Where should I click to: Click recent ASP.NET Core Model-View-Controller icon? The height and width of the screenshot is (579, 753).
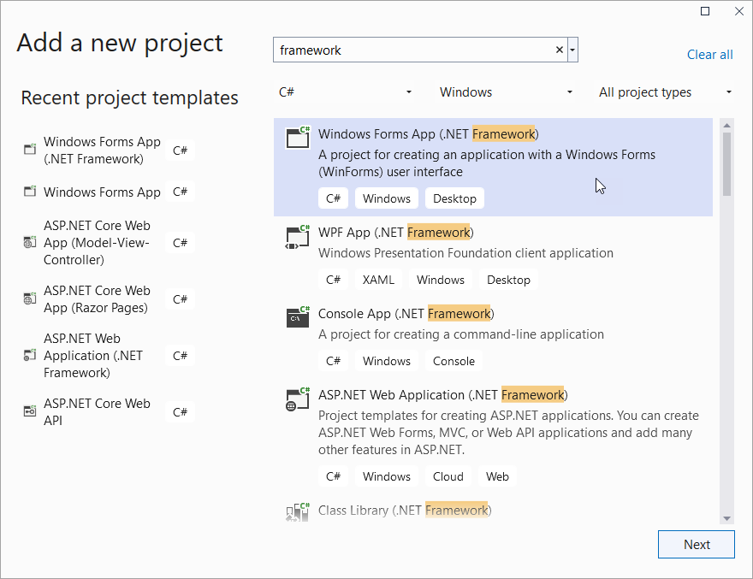30,242
